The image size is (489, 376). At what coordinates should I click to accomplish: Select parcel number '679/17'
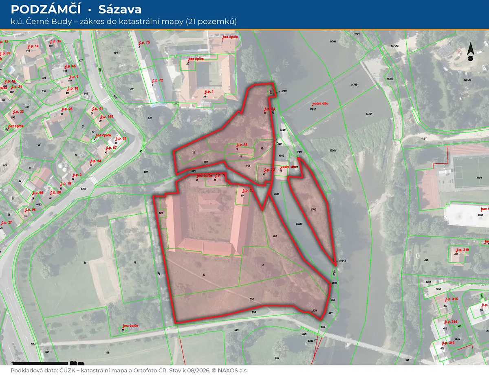click(x=313, y=109)
